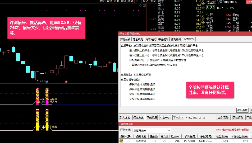This screenshot has width=252, height=143.
Task: Click the 标记 toolbar item
Action: tap(145, 1)
